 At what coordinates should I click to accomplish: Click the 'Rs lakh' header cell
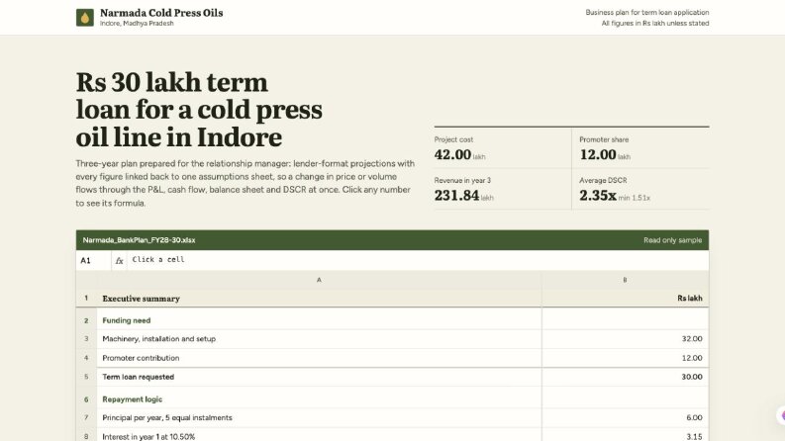tap(625, 299)
